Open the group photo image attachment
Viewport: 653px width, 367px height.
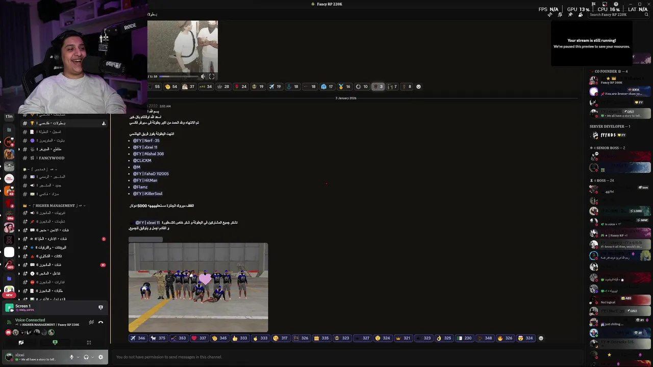pos(198,287)
